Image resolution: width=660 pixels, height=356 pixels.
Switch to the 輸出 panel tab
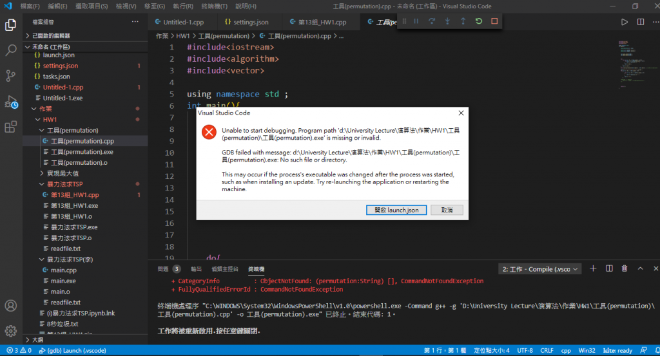coord(196,269)
